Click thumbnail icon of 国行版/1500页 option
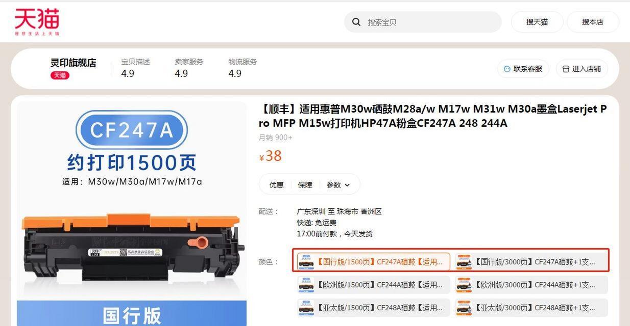630x326 pixels. click(306, 262)
